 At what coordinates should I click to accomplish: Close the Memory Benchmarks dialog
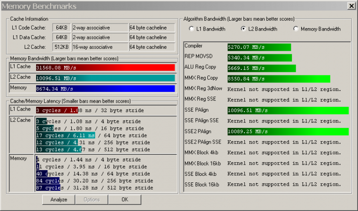(x=351, y=6)
